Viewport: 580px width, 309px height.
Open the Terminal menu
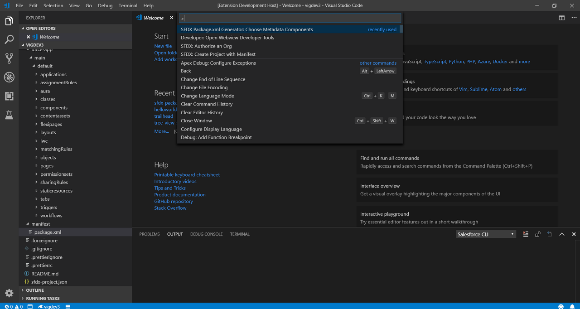128,5
